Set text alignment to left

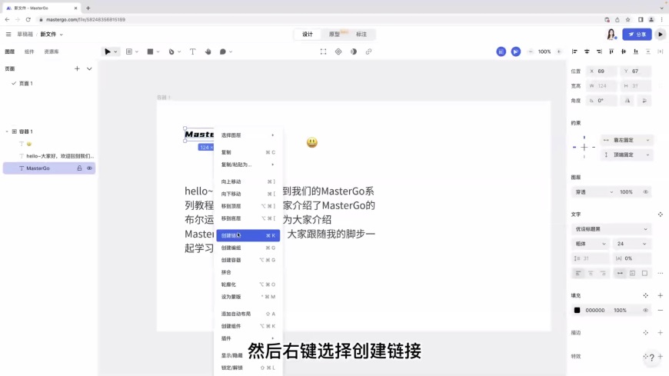(578, 273)
